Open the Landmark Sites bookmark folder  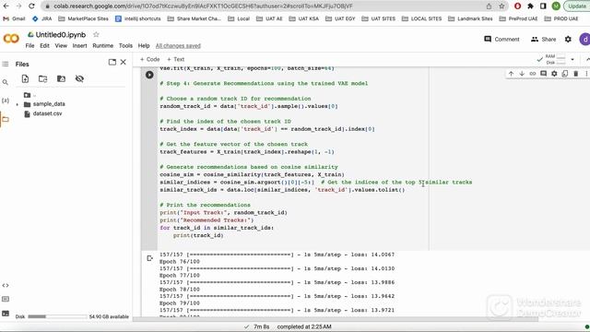coord(470,18)
